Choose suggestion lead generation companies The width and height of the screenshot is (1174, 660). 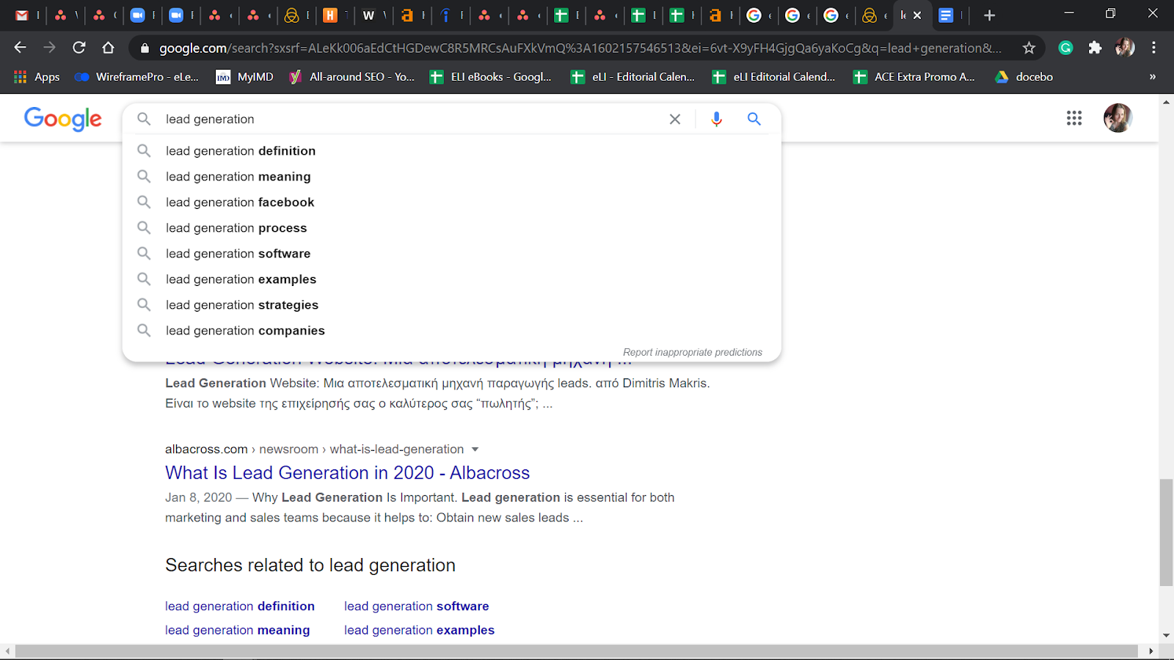click(451, 330)
